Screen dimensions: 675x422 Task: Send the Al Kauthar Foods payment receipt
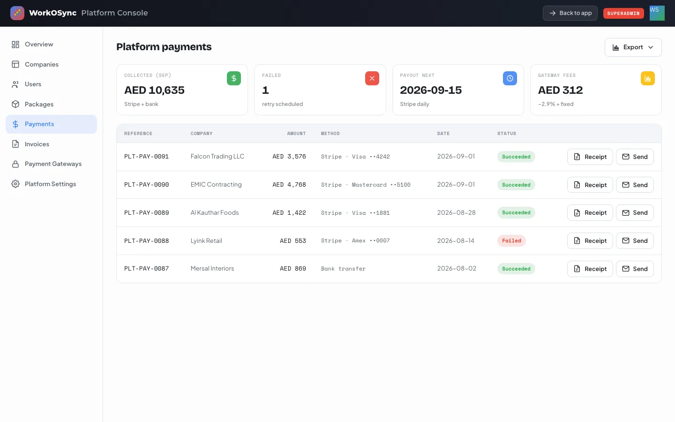click(635, 213)
